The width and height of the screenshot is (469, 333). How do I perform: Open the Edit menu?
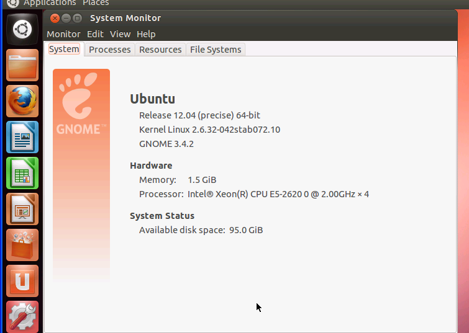95,34
